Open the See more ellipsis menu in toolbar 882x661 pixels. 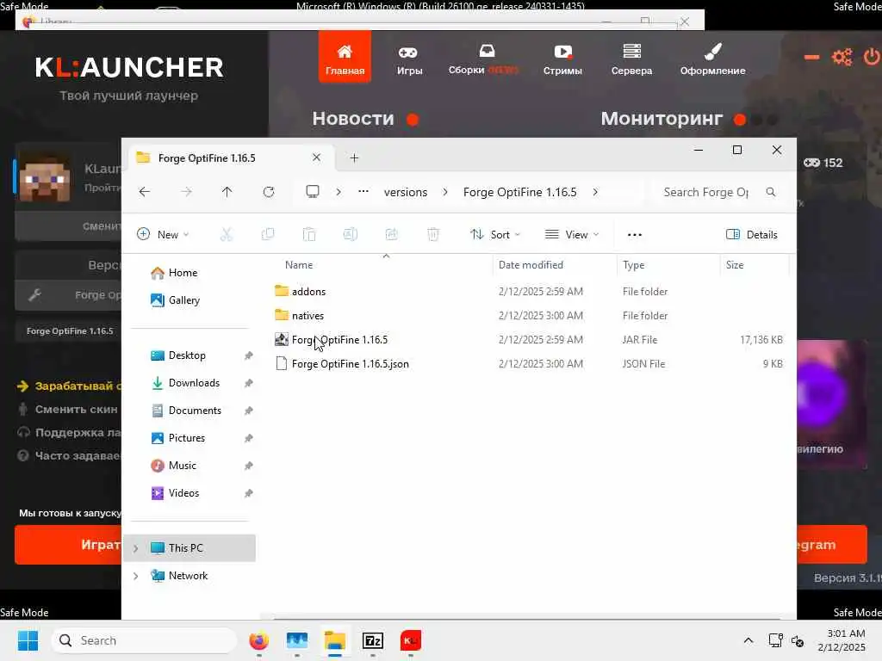[x=635, y=234]
